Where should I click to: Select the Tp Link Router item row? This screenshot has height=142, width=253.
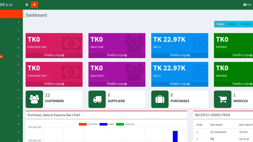point(224,132)
